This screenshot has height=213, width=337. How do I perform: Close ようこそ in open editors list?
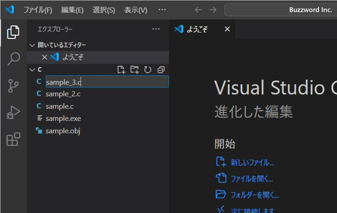[x=44, y=57]
